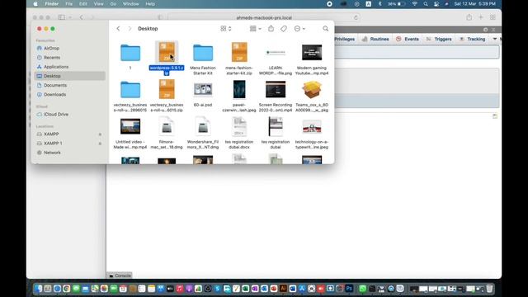Expand the More tabs arrow after Tracking
Viewport: 528px width, 297px height.
click(495, 39)
